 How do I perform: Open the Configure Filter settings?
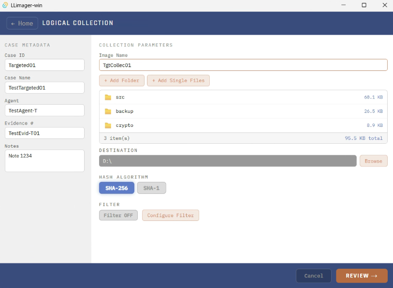[x=171, y=215]
